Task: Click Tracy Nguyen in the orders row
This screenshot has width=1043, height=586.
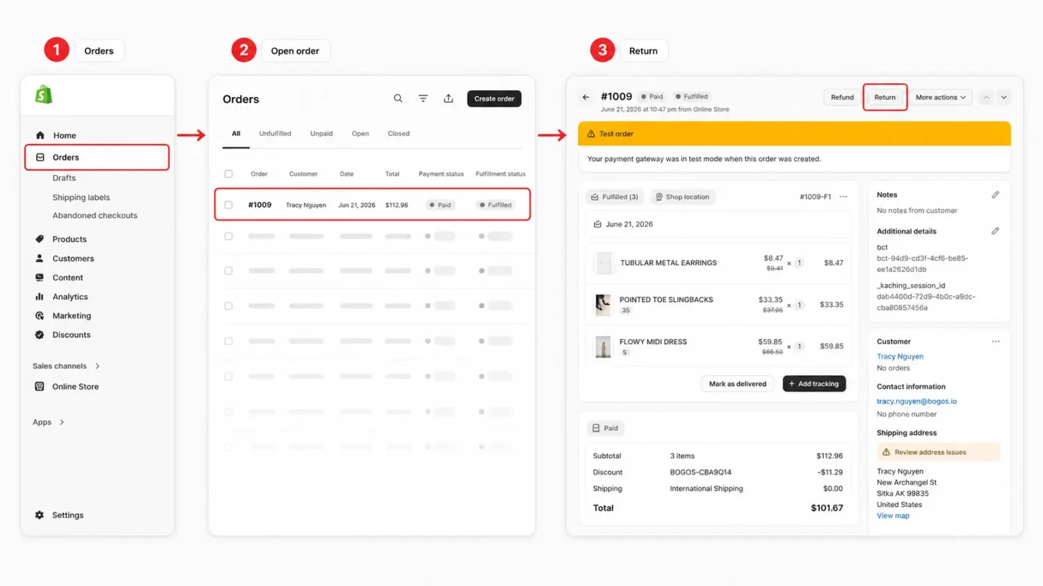Action: coord(306,206)
